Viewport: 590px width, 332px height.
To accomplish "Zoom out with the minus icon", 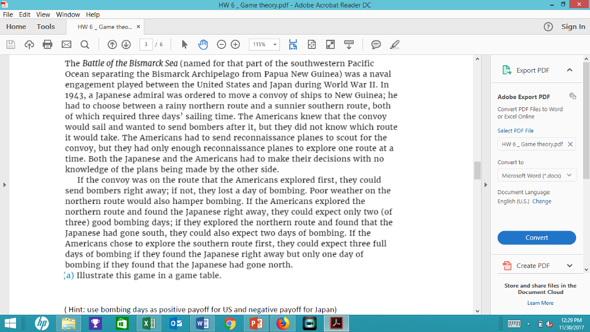I will point(221,44).
